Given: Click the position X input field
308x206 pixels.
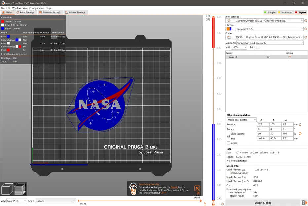Looking at the screenshot, I should (263, 124).
